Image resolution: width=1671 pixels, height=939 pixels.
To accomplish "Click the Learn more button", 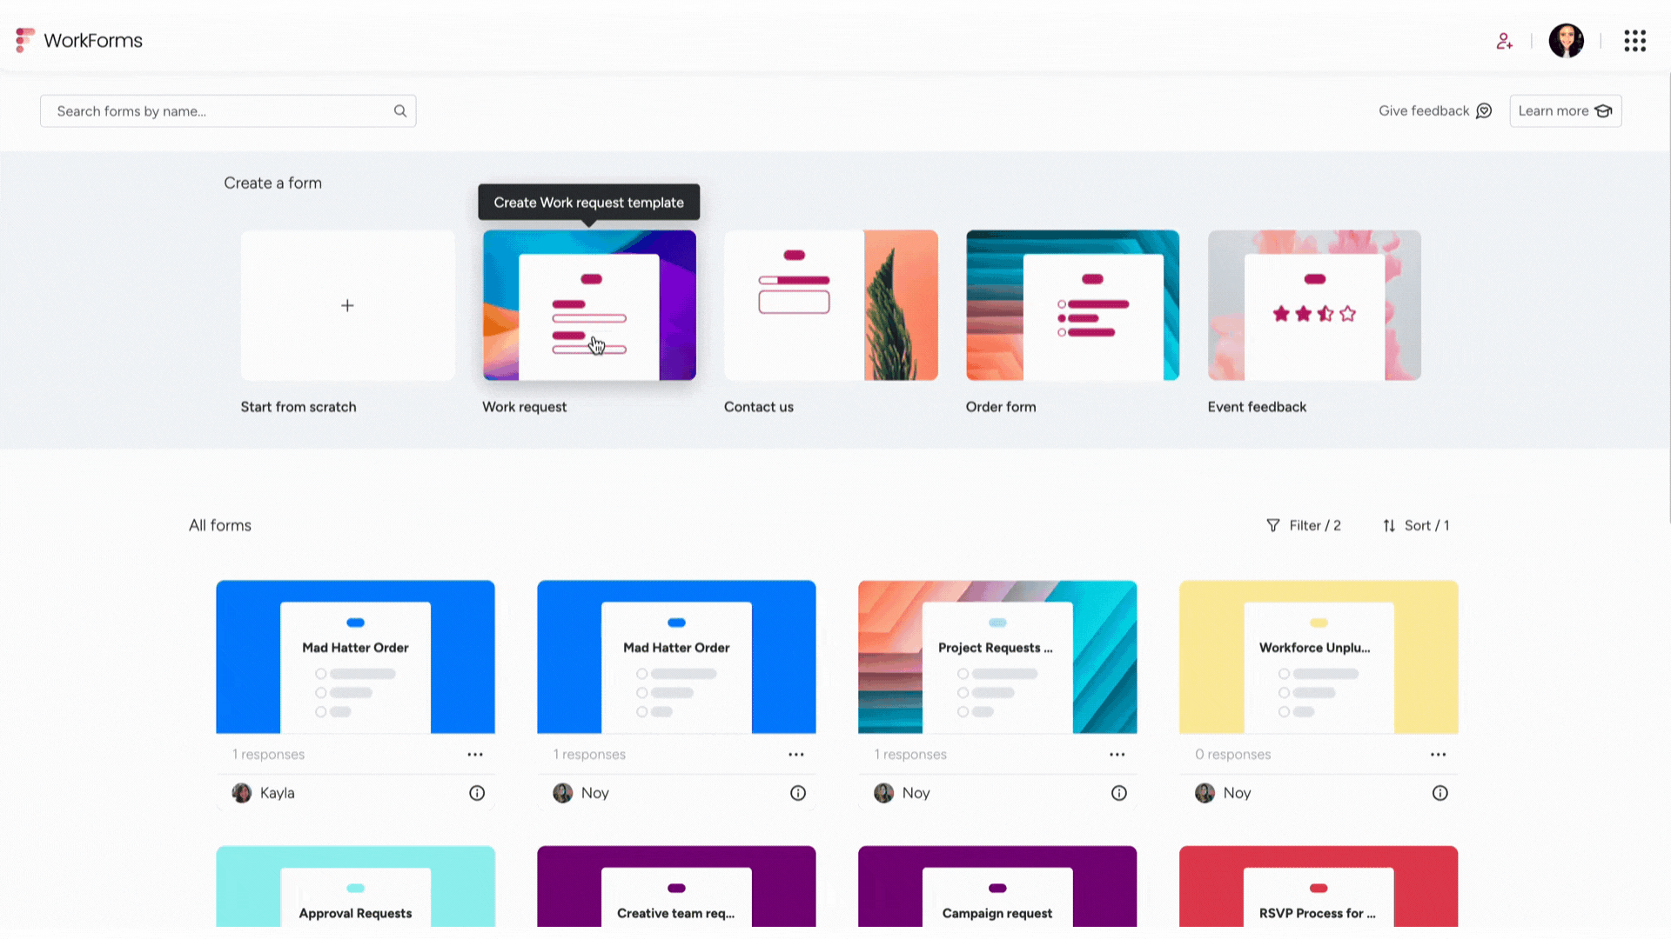I will click(x=1564, y=110).
